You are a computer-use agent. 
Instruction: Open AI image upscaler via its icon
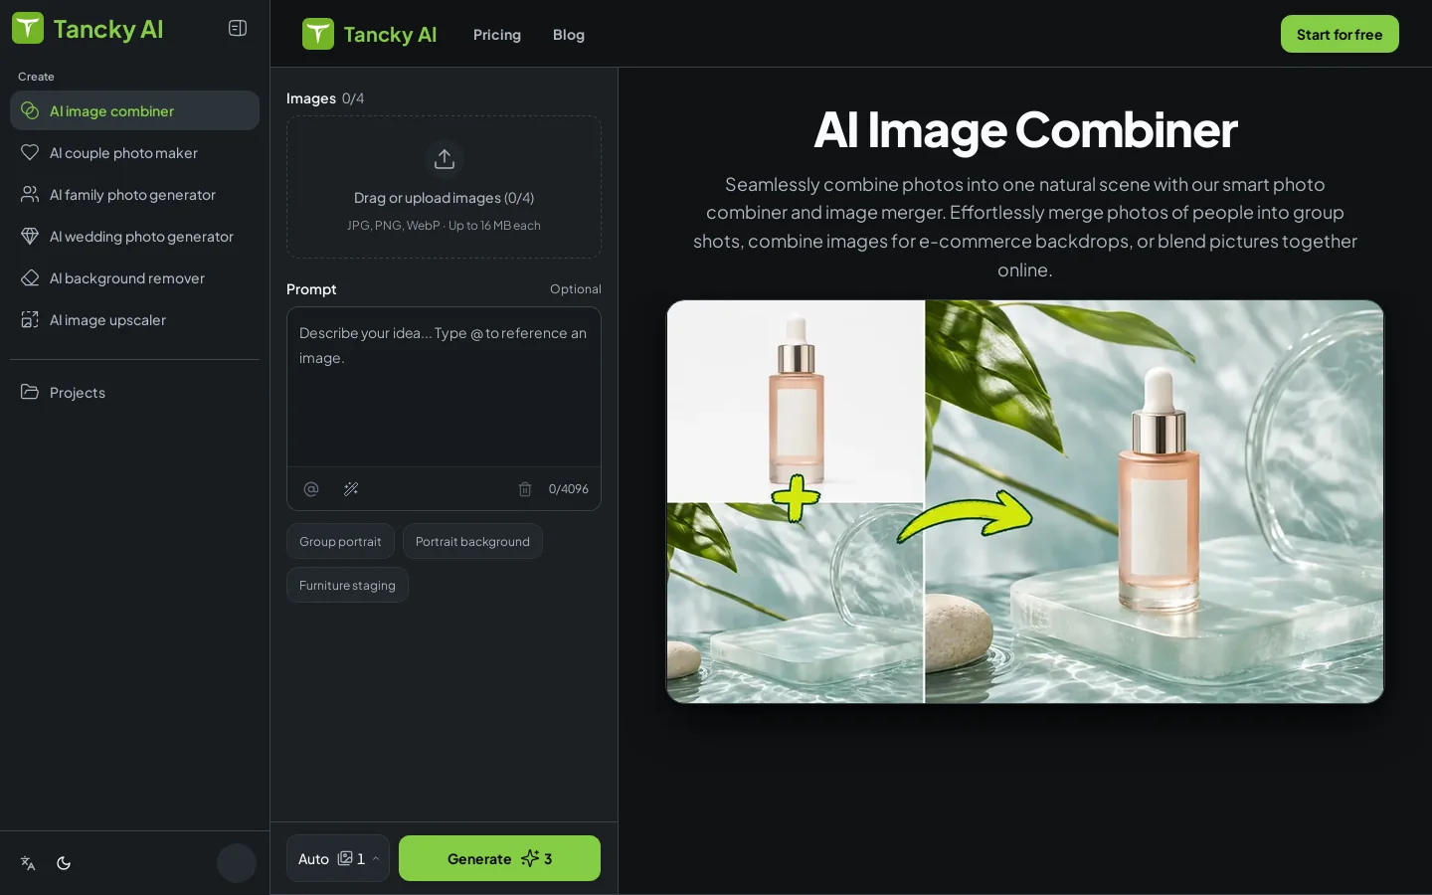pyautogui.click(x=30, y=319)
